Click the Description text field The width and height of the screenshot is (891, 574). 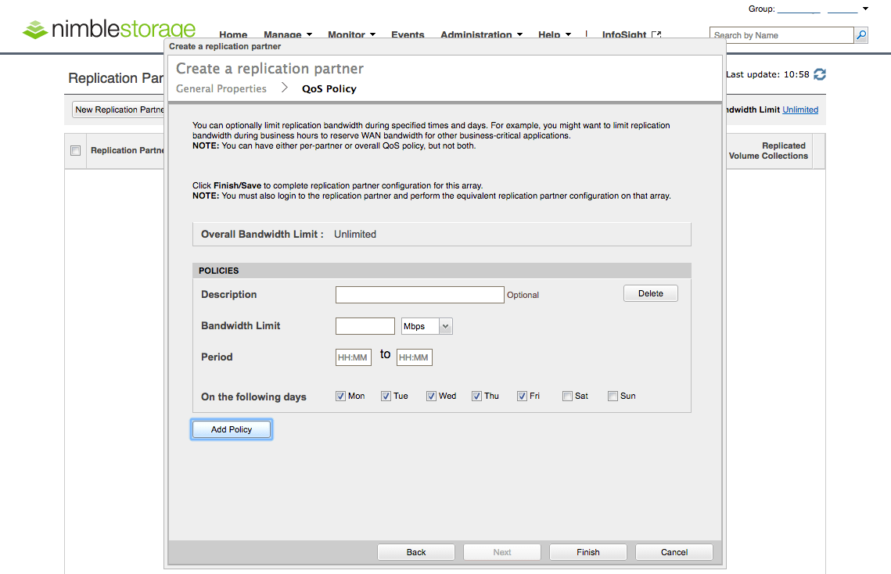[x=419, y=295]
